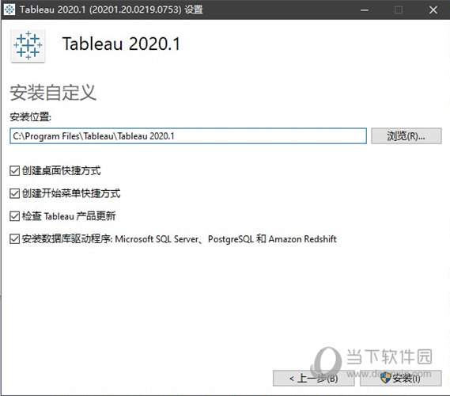Click the Tableau logo icon in header
Viewport: 450px width, 396px height.
pos(28,46)
